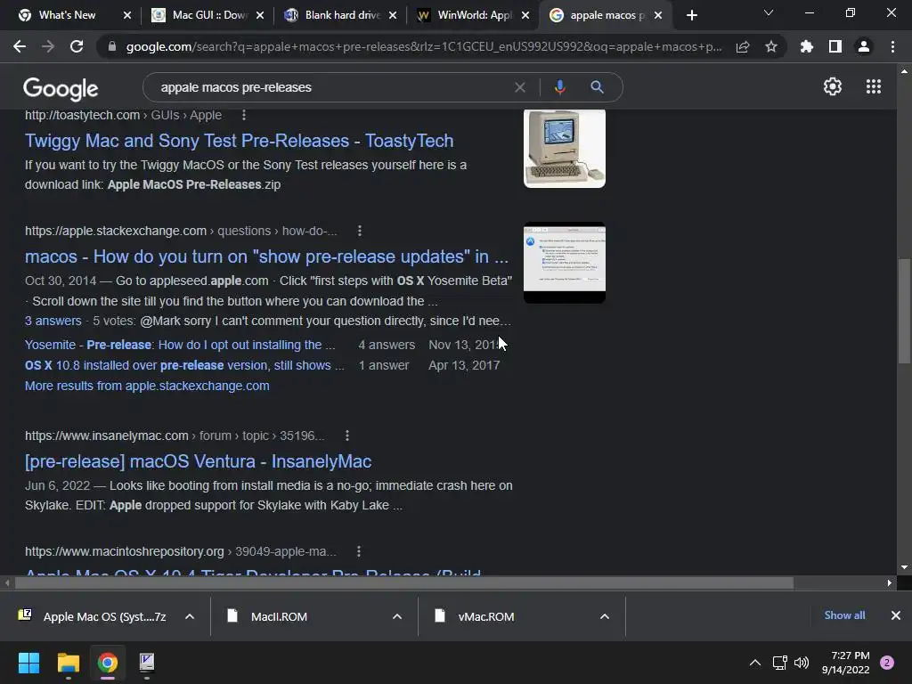912x684 pixels.
Task: Share this page icon in address bar
Action: point(743,46)
